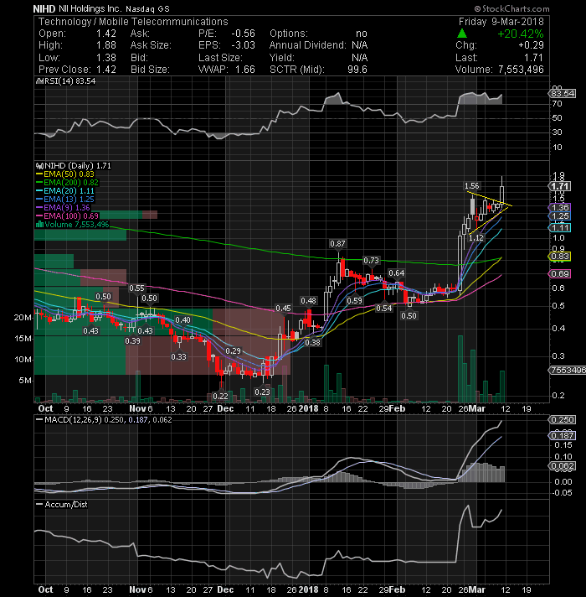Viewport: 586px width, 597px height.
Task: Click the EMA(13) 1.25 legend entry
Action: [x=65, y=199]
